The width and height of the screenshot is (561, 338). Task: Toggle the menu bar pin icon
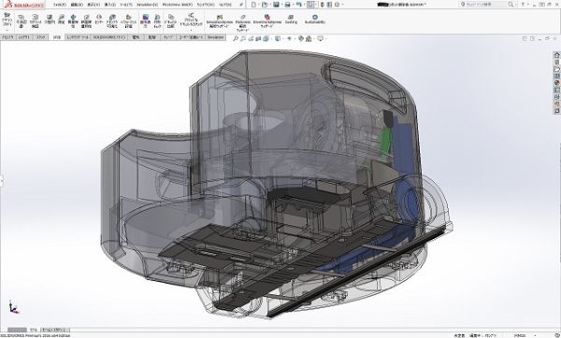pyautogui.click(x=241, y=5)
